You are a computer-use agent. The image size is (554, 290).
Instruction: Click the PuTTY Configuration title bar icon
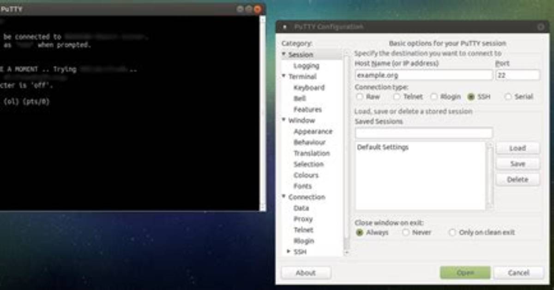284,27
